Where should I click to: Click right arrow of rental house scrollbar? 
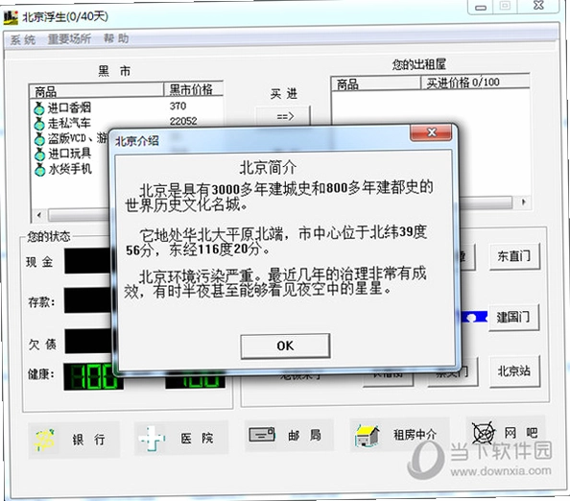click(524, 202)
